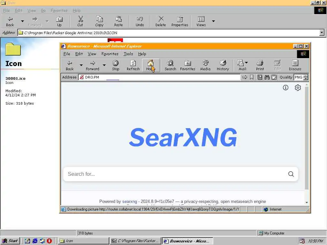This screenshot has height=245, width=327.
Task: Print the current web page
Action: pyautogui.click(x=260, y=65)
